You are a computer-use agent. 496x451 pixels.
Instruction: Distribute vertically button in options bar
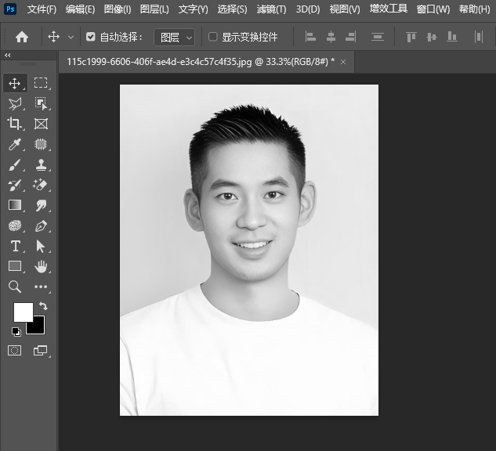point(378,37)
